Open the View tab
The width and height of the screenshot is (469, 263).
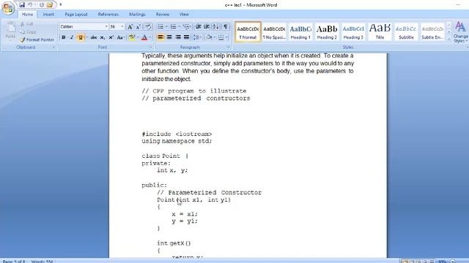pyautogui.click(x=184, y=15)
